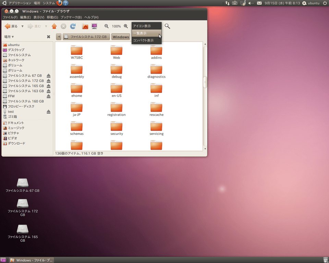Open the アプリケーション panel menu

pyautogui.click(x=20, y=3)
